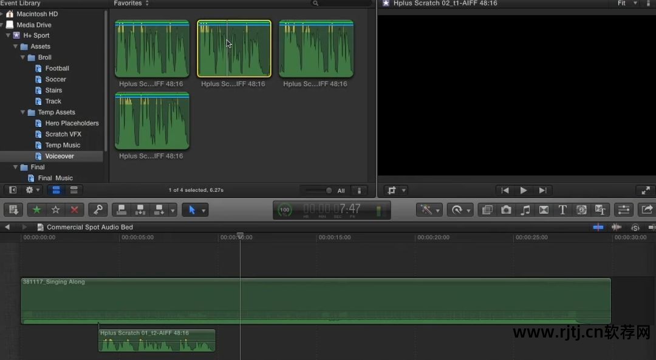Hide the Event Library sidebar
Viewport: 656px width, 360px height.
[13, 190]
